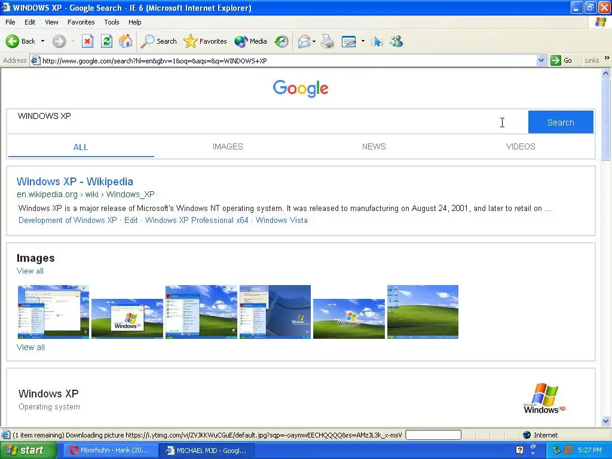Open the Favorites menu
Screen dimensions: 612x459
click(x=81, y=22)
